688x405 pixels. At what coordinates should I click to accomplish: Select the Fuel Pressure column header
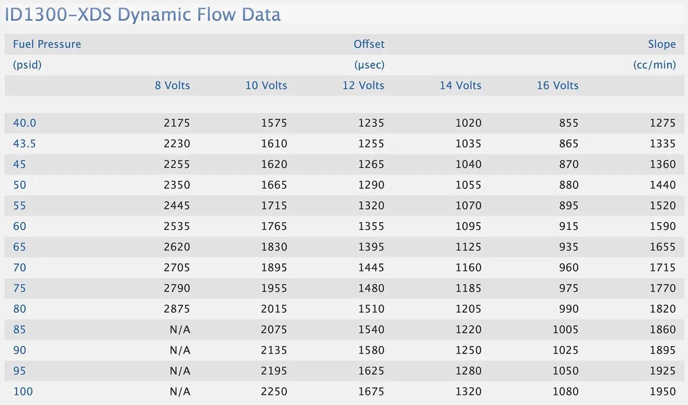[x=47, y=44]
